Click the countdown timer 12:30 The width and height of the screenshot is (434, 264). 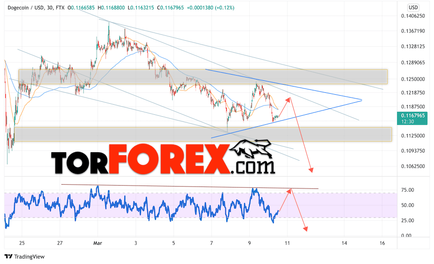(x=408, y=121)
